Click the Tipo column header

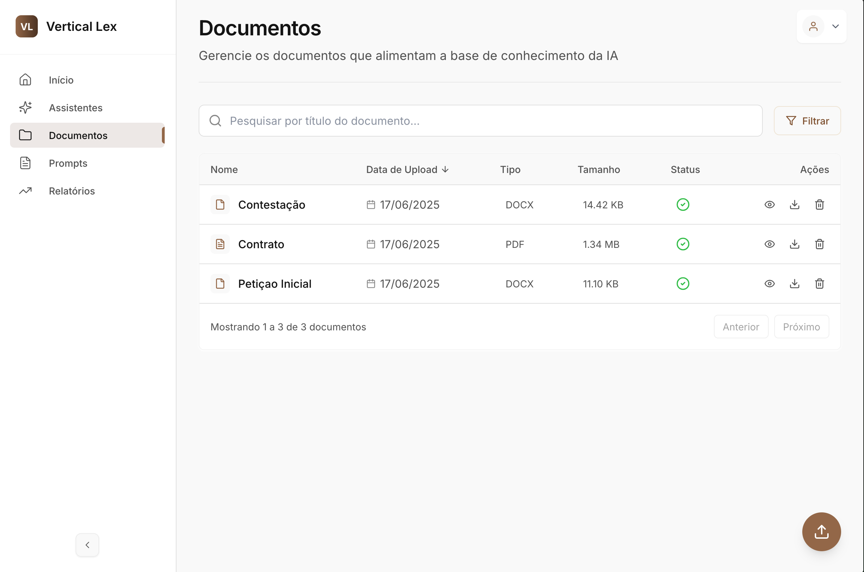[x=510, y=170]
